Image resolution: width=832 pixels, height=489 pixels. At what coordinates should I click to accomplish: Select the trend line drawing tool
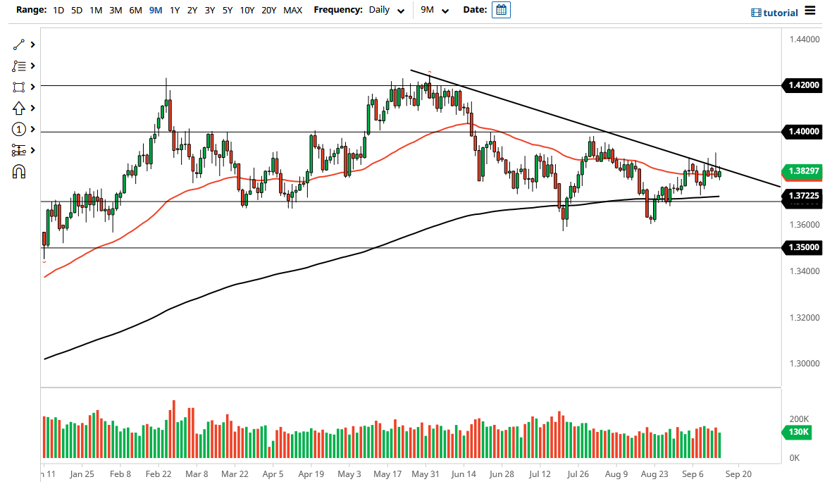point(20,44)
